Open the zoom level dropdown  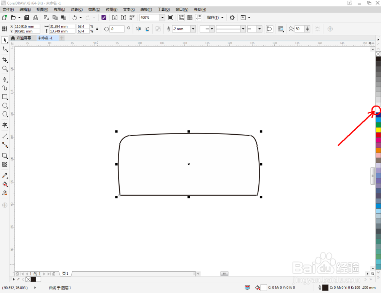pyautogui.click(x=163, y=18)
